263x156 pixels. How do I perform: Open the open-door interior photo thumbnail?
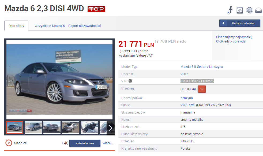click(89, 127)
